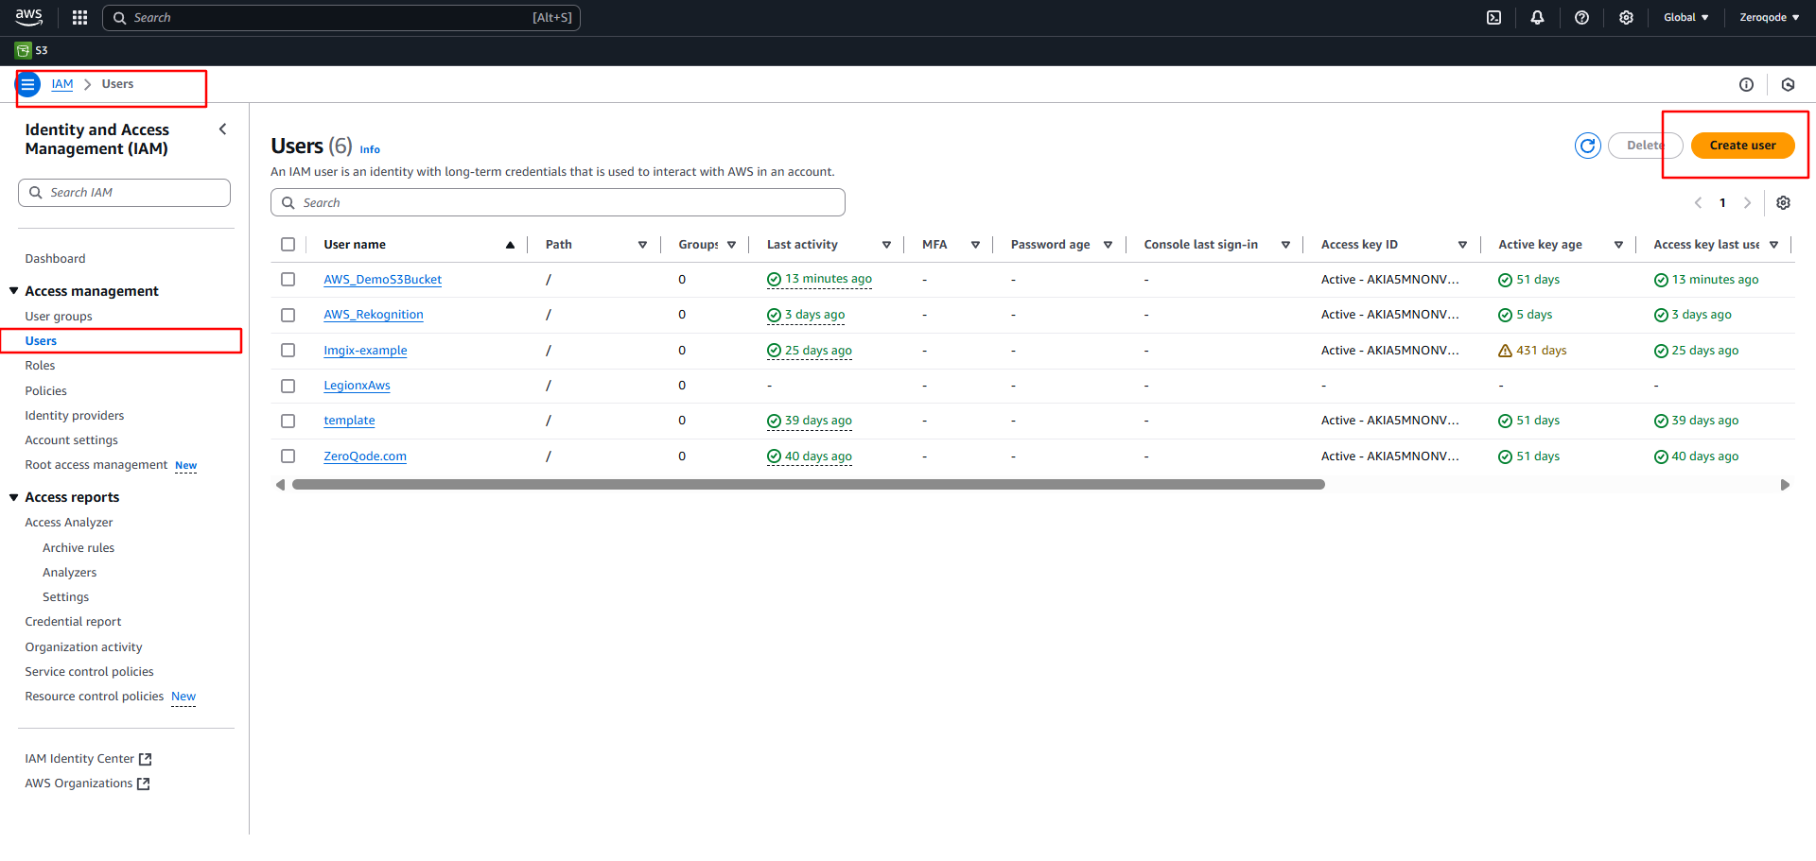The image size is (1816, 861).
Task: Open table preferences gear icon
Action: pyautogui.click(x=1783, y=203)
